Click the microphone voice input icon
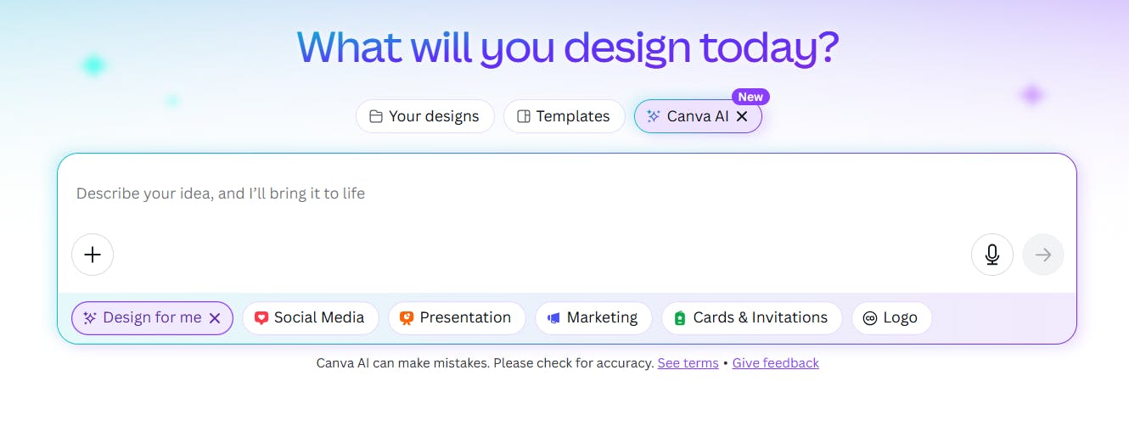 [991, 255]
